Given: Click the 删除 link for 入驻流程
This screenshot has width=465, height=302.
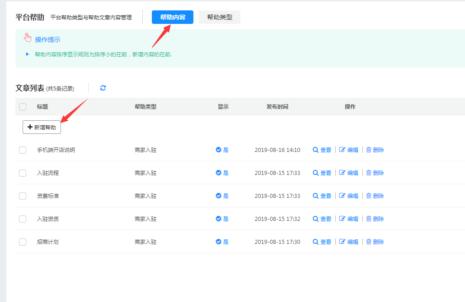Looking at the screenshot, I should pyautogui.click(x=378, y=173).
